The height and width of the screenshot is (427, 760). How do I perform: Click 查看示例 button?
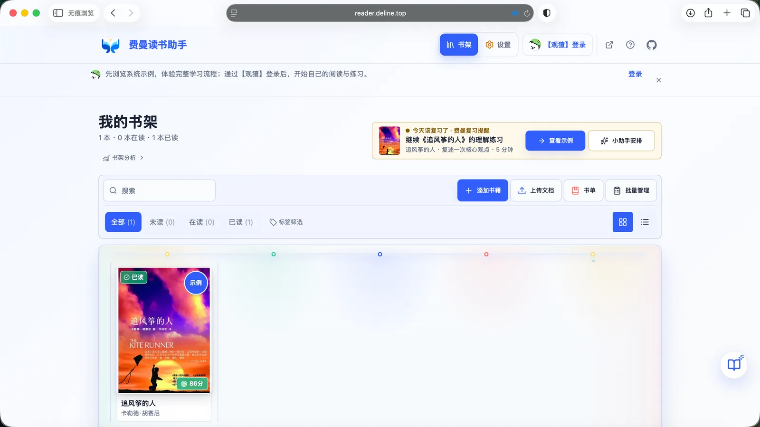[x=555, y=141]
